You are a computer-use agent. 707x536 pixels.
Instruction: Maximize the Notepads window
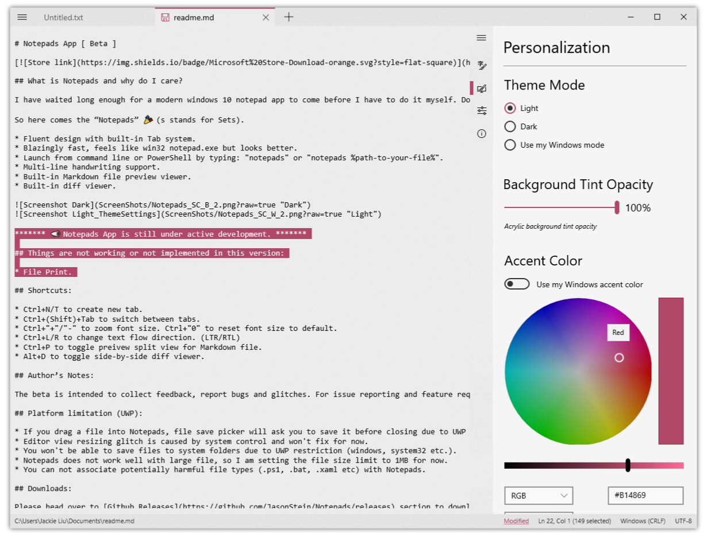657,17
